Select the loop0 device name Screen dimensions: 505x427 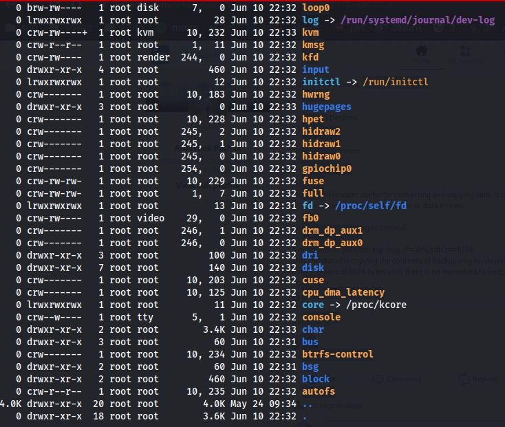point(316,8)
